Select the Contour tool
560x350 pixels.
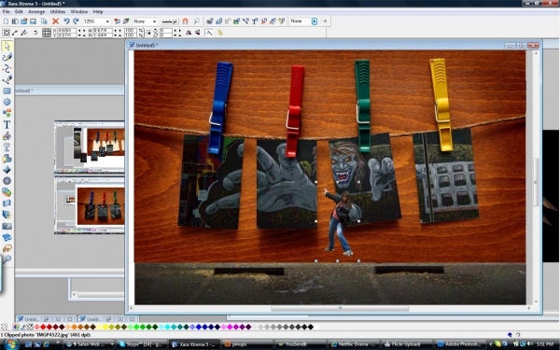point(7,181)
